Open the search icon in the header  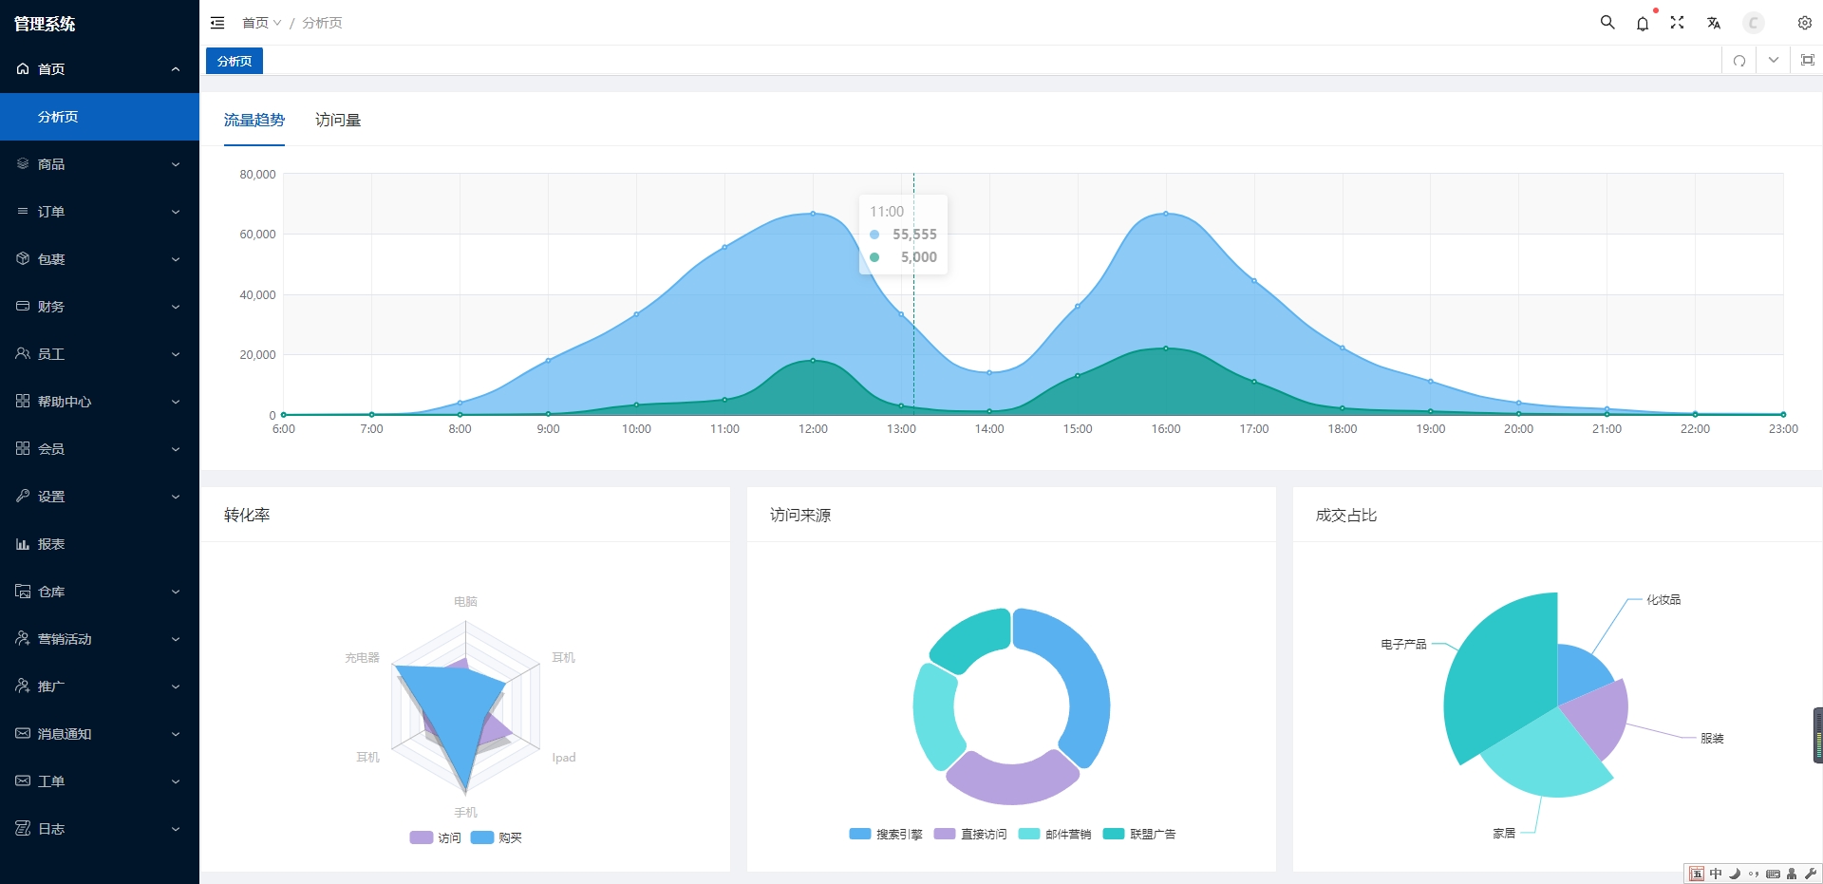point(1607,22)
